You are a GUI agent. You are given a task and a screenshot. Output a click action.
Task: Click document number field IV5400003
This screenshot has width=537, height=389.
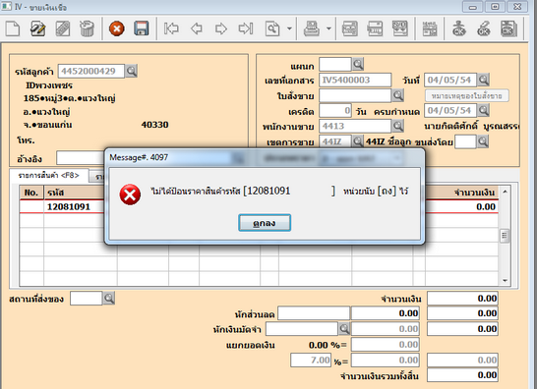click(355, 80)
